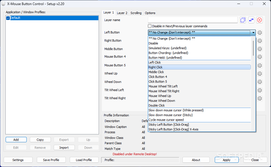The image size is (271, 167).
Task: Click the Window Caption label
Action: pos(116,127)
